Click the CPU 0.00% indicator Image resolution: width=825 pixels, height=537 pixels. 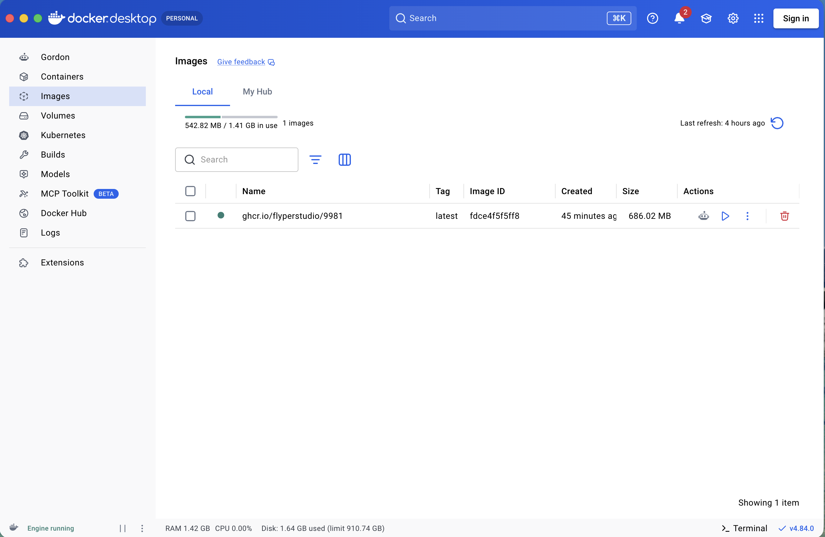[233, 528]
